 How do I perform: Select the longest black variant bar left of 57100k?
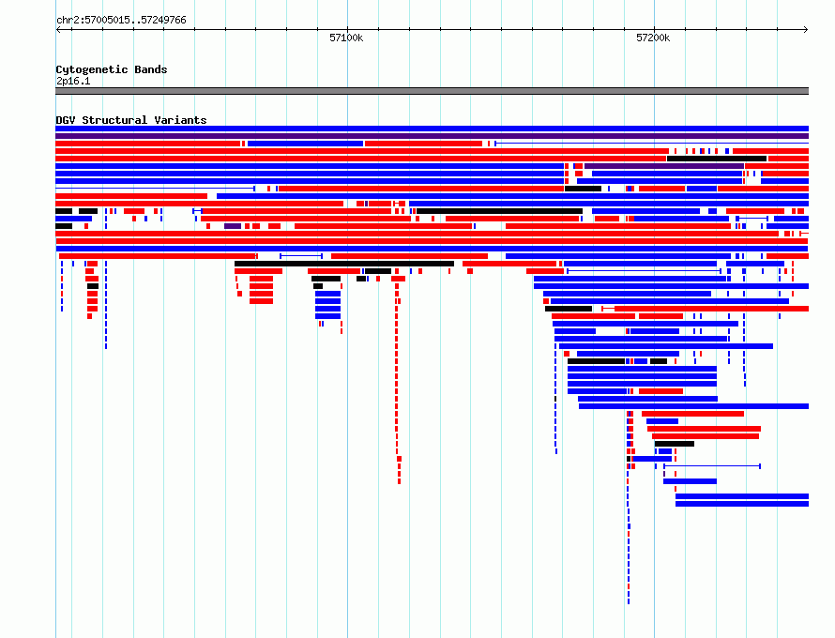[344, 264]
